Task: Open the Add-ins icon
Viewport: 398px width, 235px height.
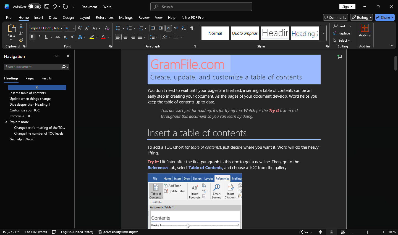Action: tap(365, 30)
